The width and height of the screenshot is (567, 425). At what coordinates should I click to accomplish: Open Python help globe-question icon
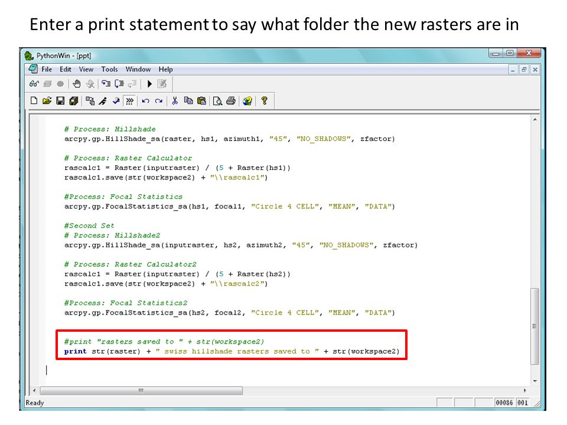247,101
